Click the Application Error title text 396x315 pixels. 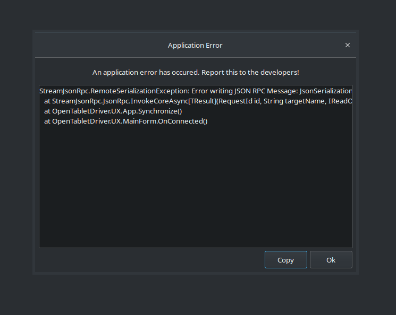point(195,46)
